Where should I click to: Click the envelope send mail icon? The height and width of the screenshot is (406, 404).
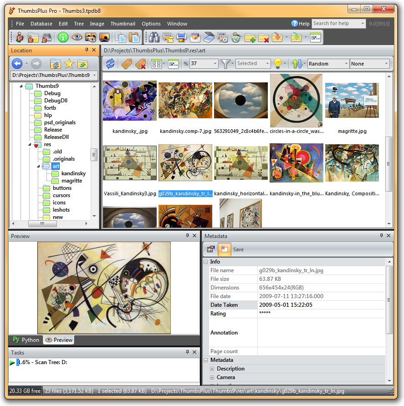195,37
